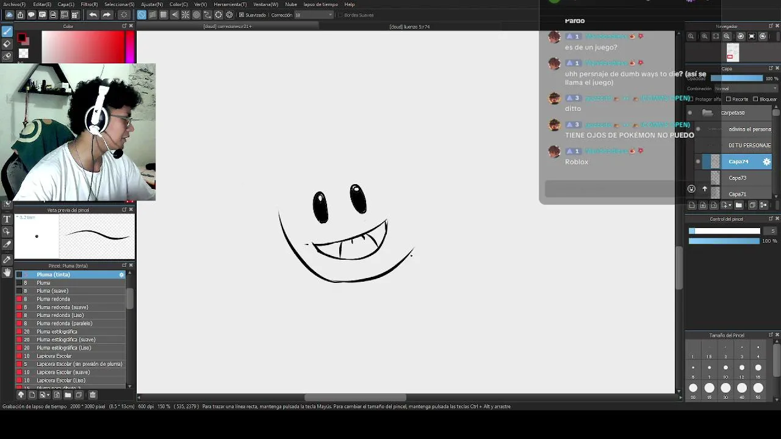This screenshot has width=781, height=439.
Task: Select the Eraser tool in left toolbar
Action: point(7,43)
